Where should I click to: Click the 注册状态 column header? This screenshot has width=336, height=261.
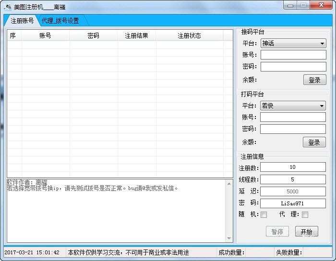(190, 36)
